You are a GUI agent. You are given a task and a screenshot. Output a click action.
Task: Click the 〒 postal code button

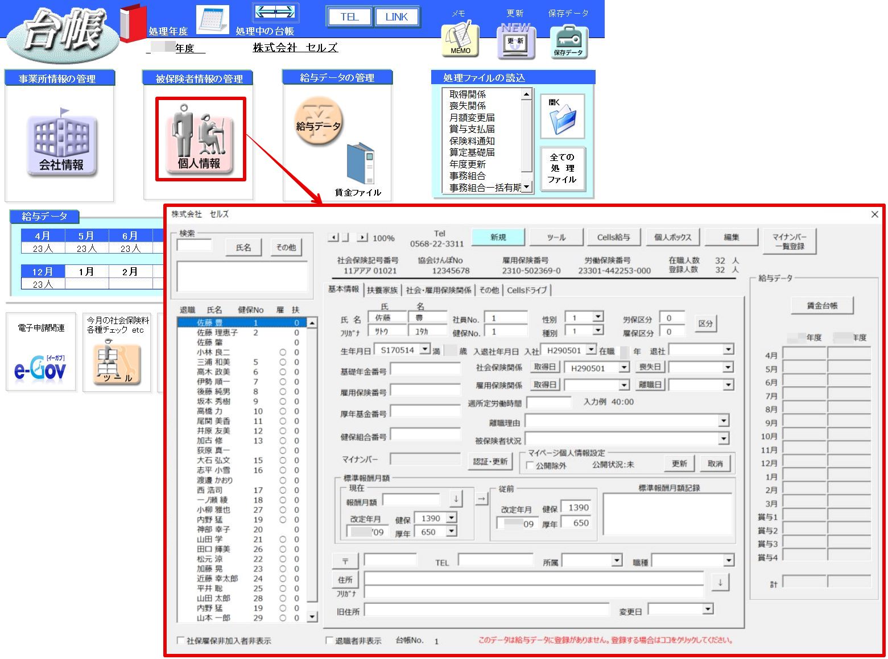coord(345,561)
